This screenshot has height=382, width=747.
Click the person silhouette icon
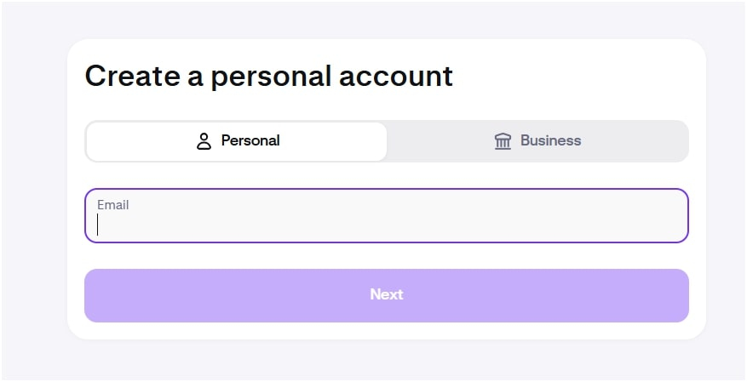[204, 141]
